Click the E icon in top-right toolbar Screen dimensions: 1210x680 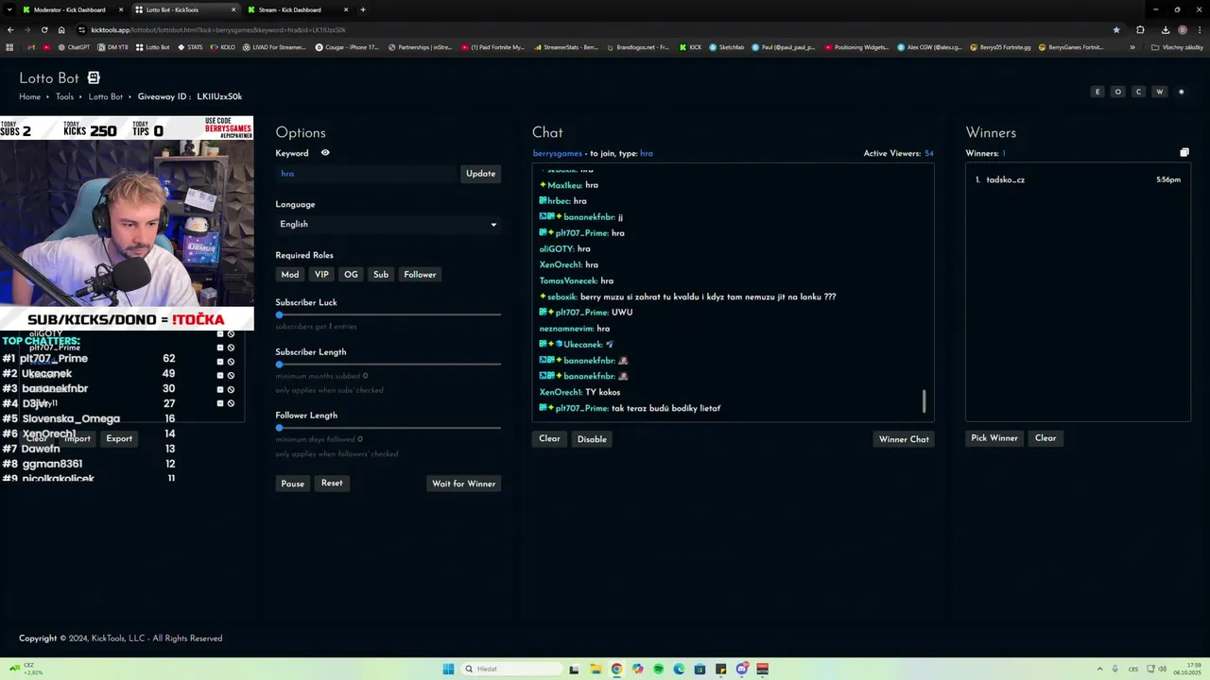click(1098, 92)
